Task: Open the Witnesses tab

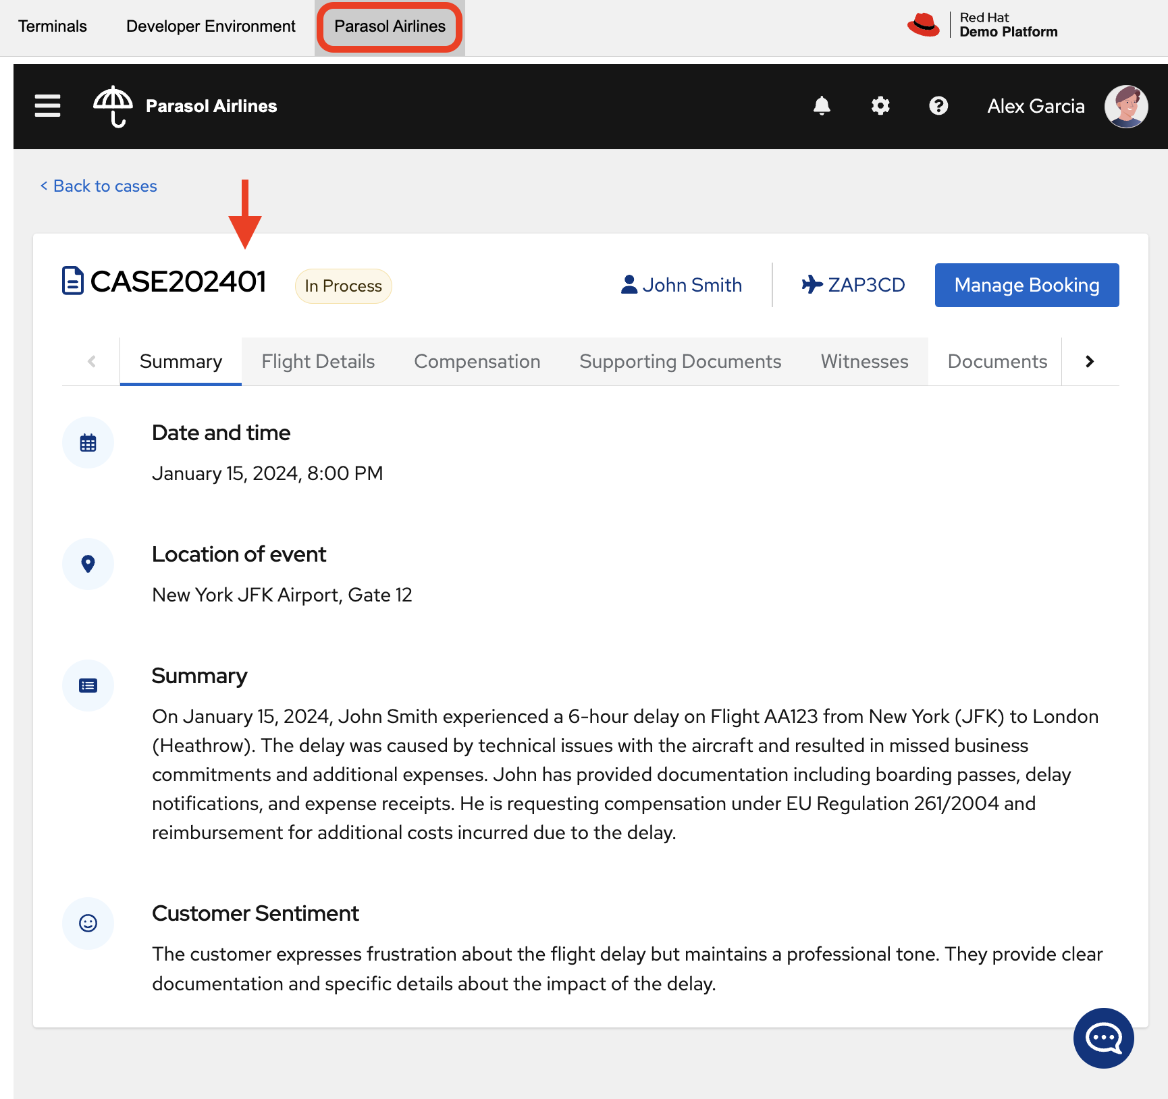Action: tap(864, 362)
